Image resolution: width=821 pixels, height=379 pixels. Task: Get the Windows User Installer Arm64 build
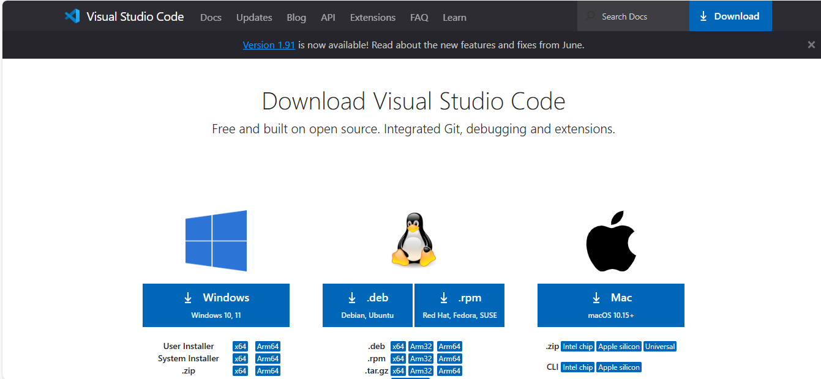coord(268,347)
